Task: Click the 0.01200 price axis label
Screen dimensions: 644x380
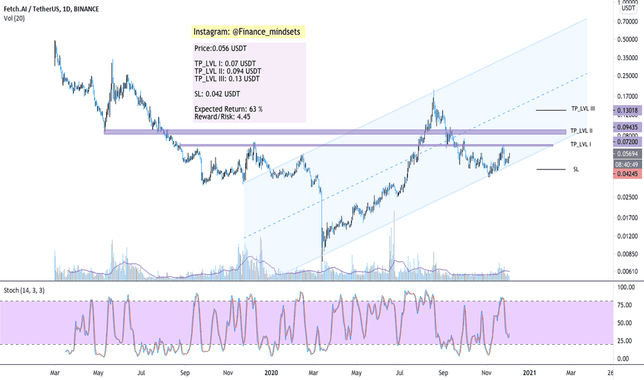Action: coord(627,236)
